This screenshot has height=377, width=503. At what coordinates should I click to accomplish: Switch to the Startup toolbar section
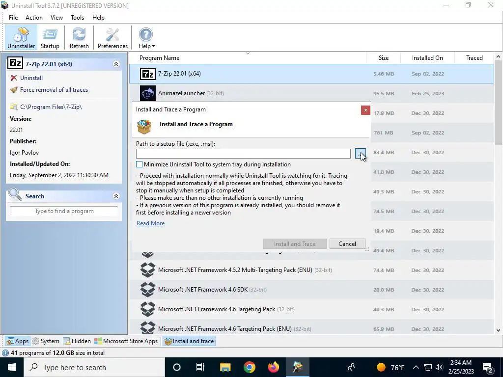[x=50, y=38]
